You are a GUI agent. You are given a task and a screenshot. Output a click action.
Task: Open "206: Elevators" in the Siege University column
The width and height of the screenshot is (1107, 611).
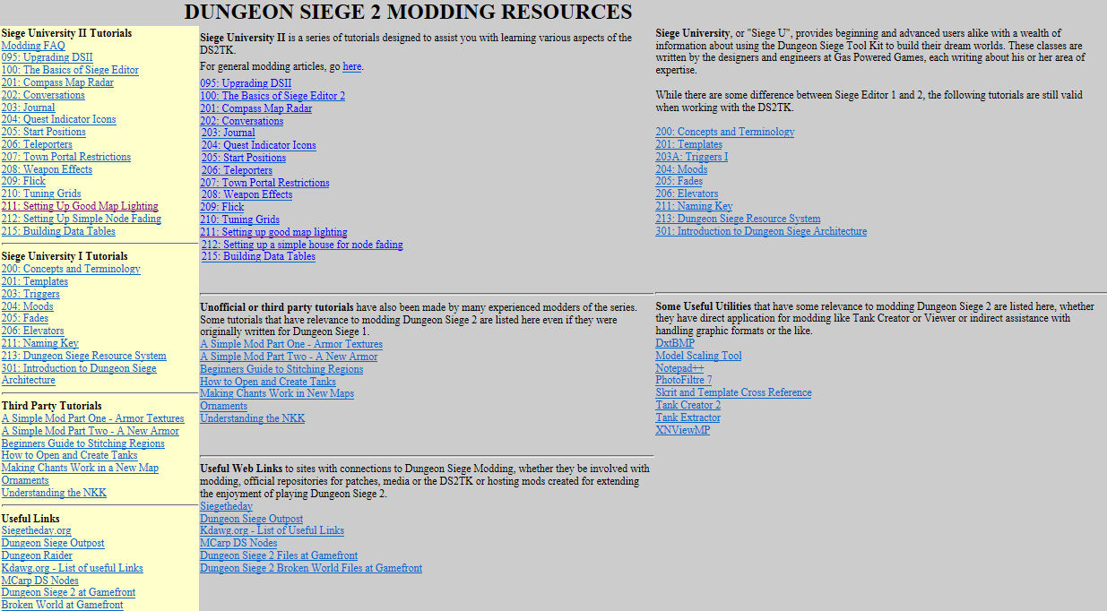687,194
